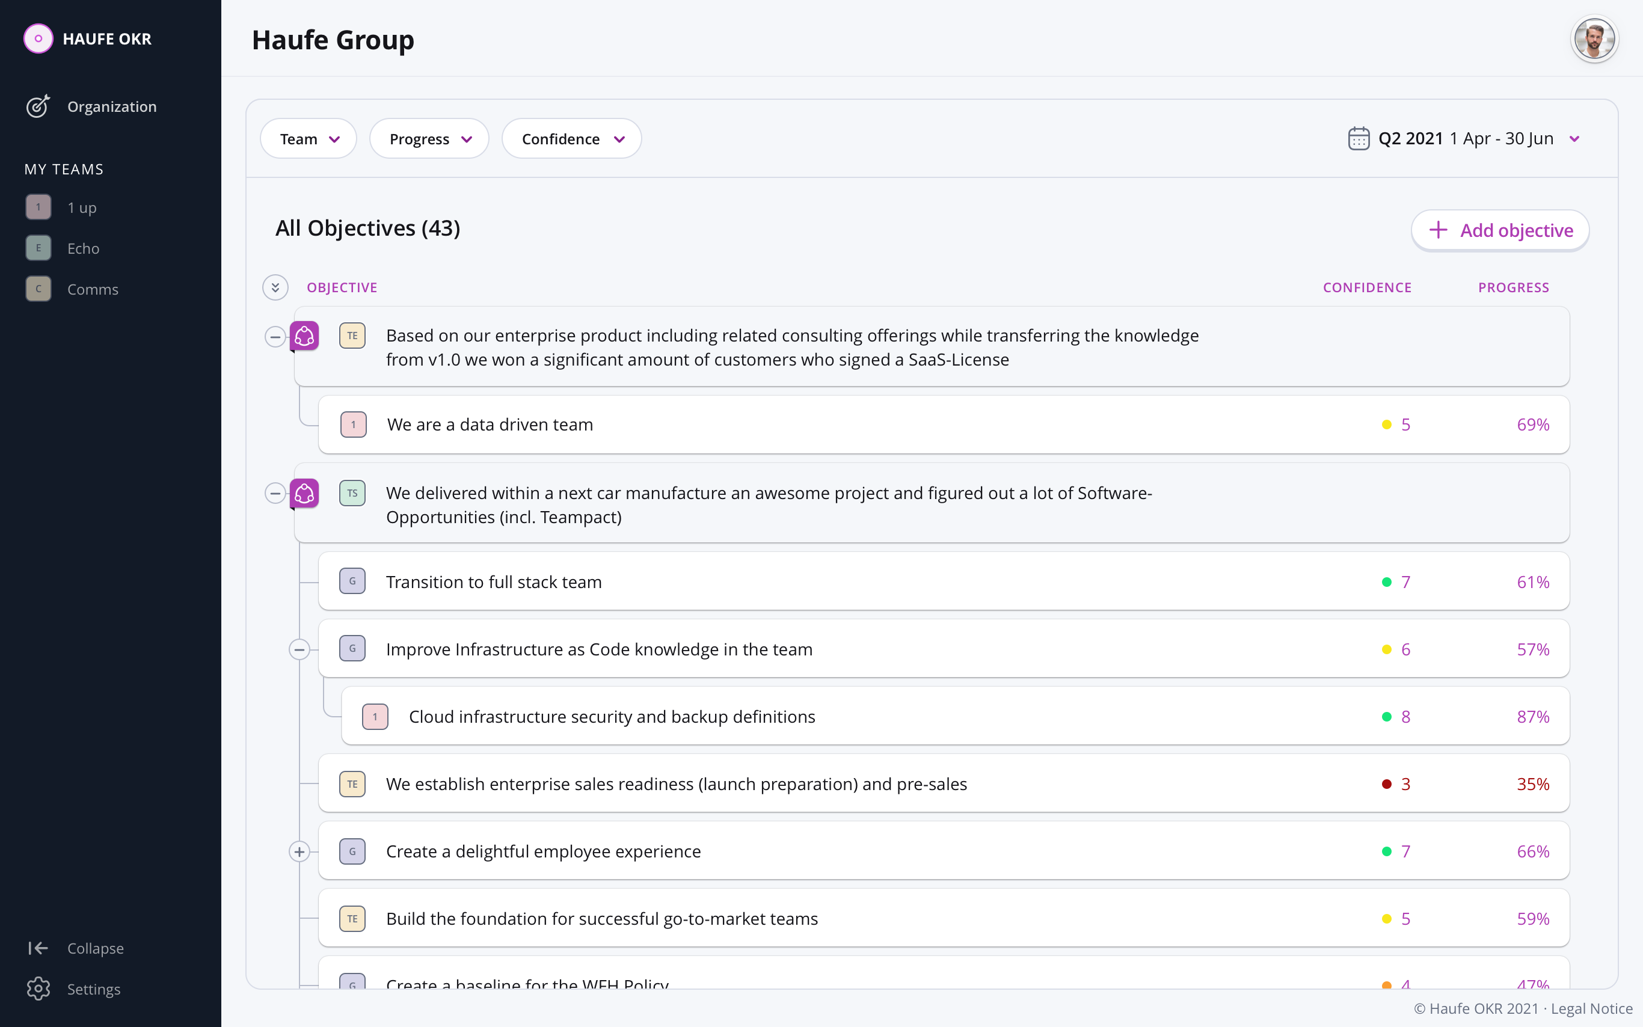Click the G badge on Improve Infrastructure as Code row

coord(352,649)
